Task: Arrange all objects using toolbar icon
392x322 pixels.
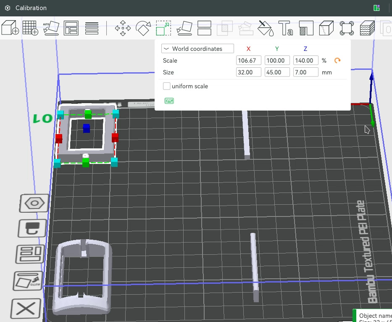Action: click(x=71, y=28)
